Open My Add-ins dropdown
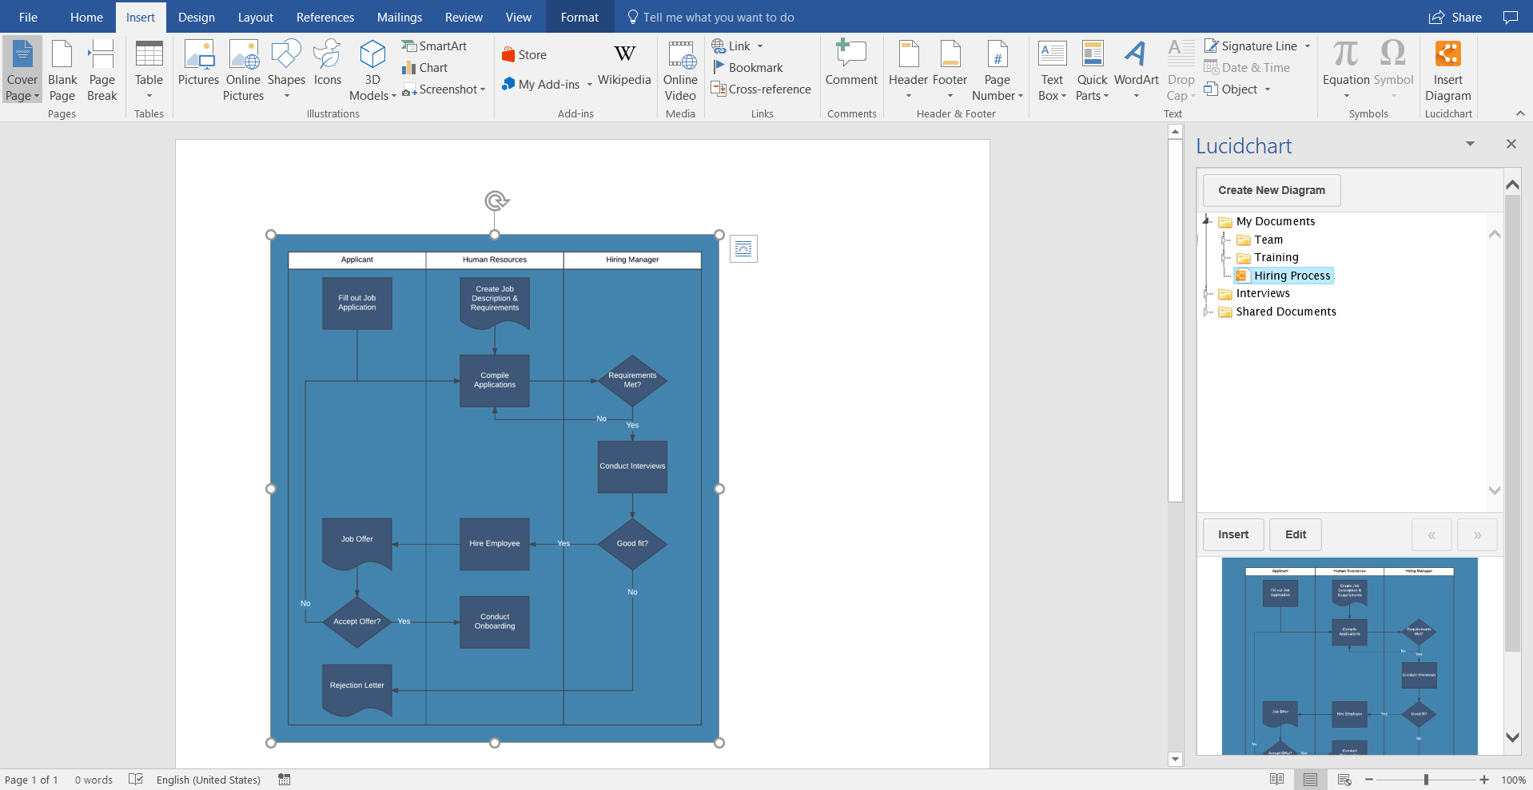 (547, 84)
